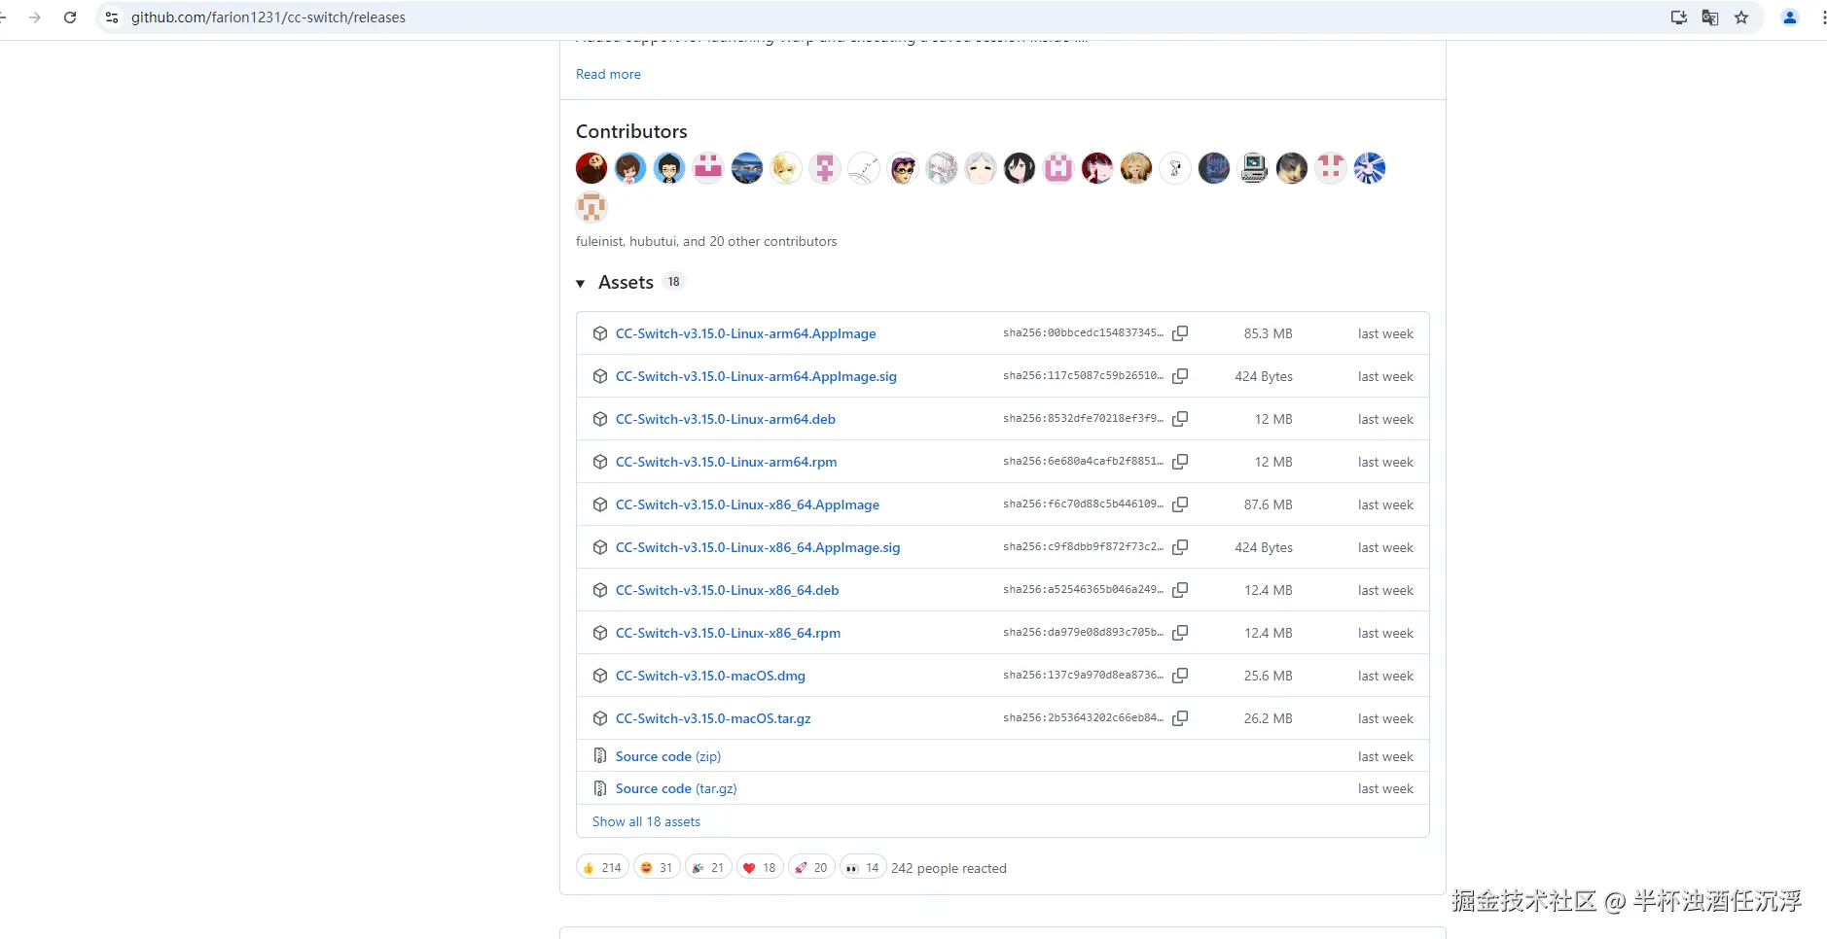Copy sha256 of Linux-x86_64.rpm asset
The height and width of the screenshot is (939, 1827).
[x=1180, y=633]
